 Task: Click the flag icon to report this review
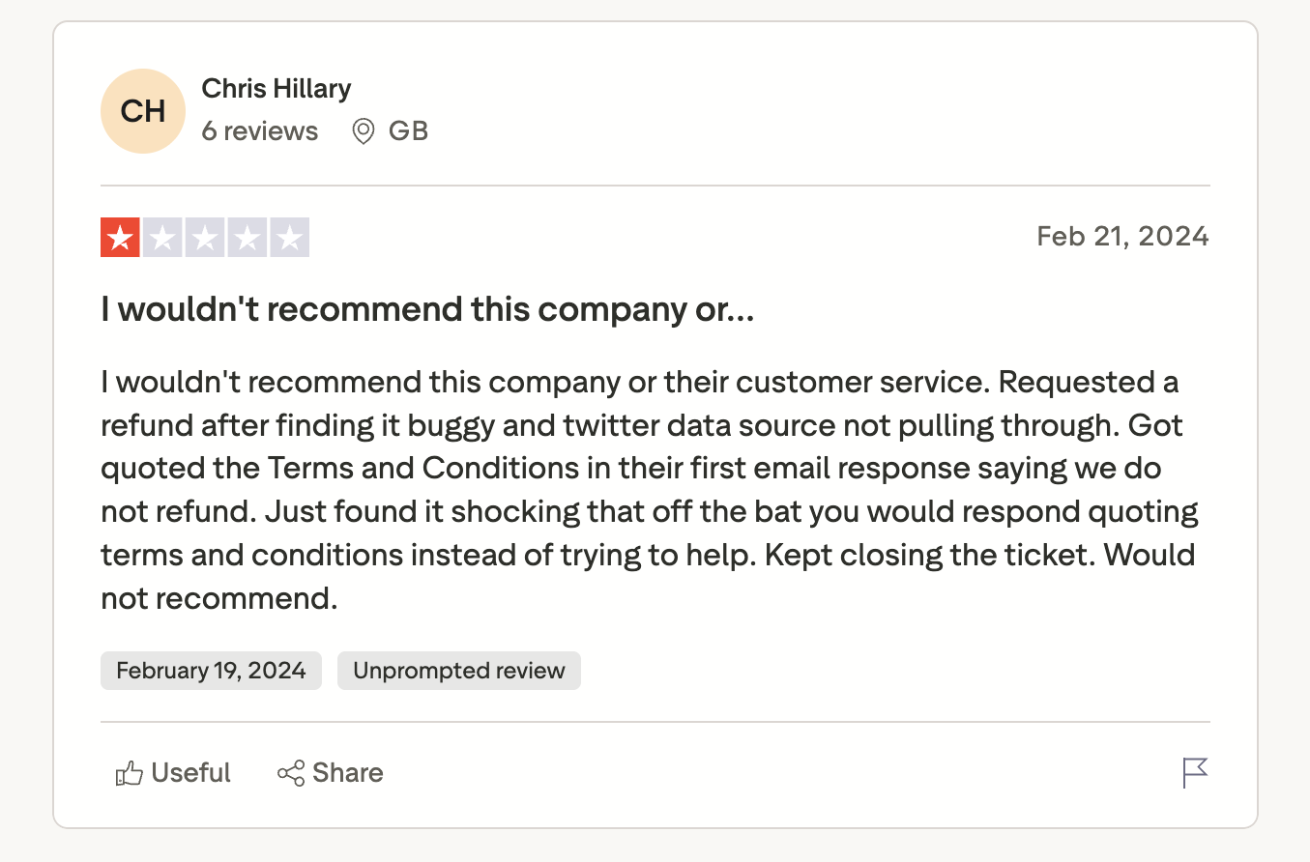pyautogui.click(x=1195, y=773)
